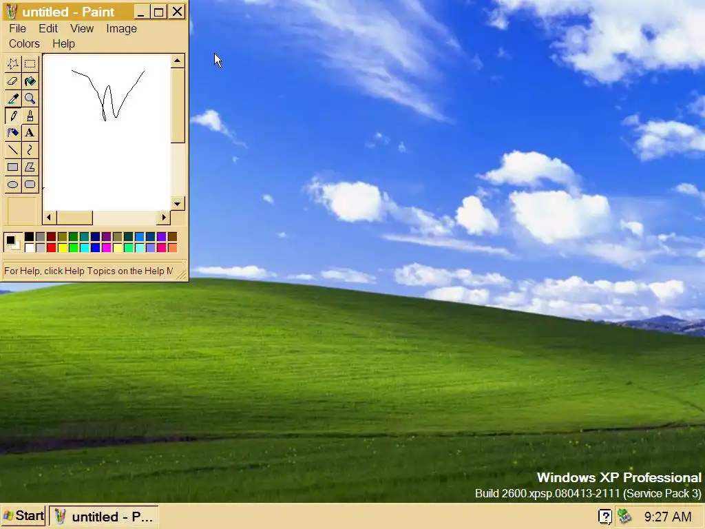Pick the pale yellow swatch
The height and width of the screenshot is (529, 705).
[x=117, y=247]
